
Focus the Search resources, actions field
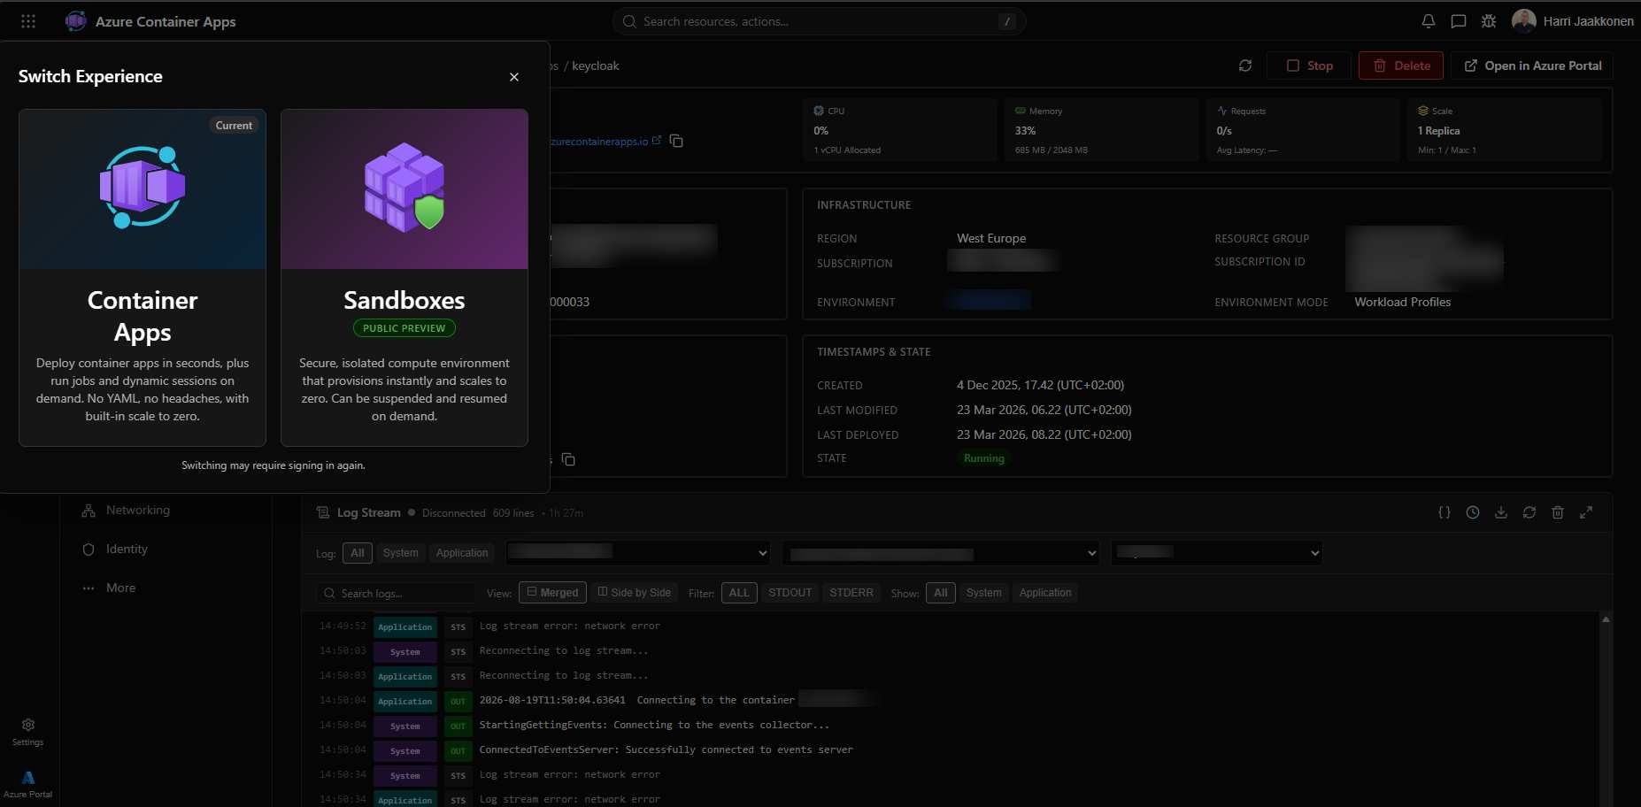click(820, 21)
